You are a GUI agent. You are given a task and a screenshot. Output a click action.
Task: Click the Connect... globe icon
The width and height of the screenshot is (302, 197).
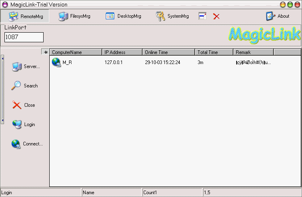tap(16, 144)
